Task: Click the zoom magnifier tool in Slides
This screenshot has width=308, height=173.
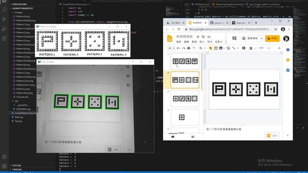Action: coord(201,48)
